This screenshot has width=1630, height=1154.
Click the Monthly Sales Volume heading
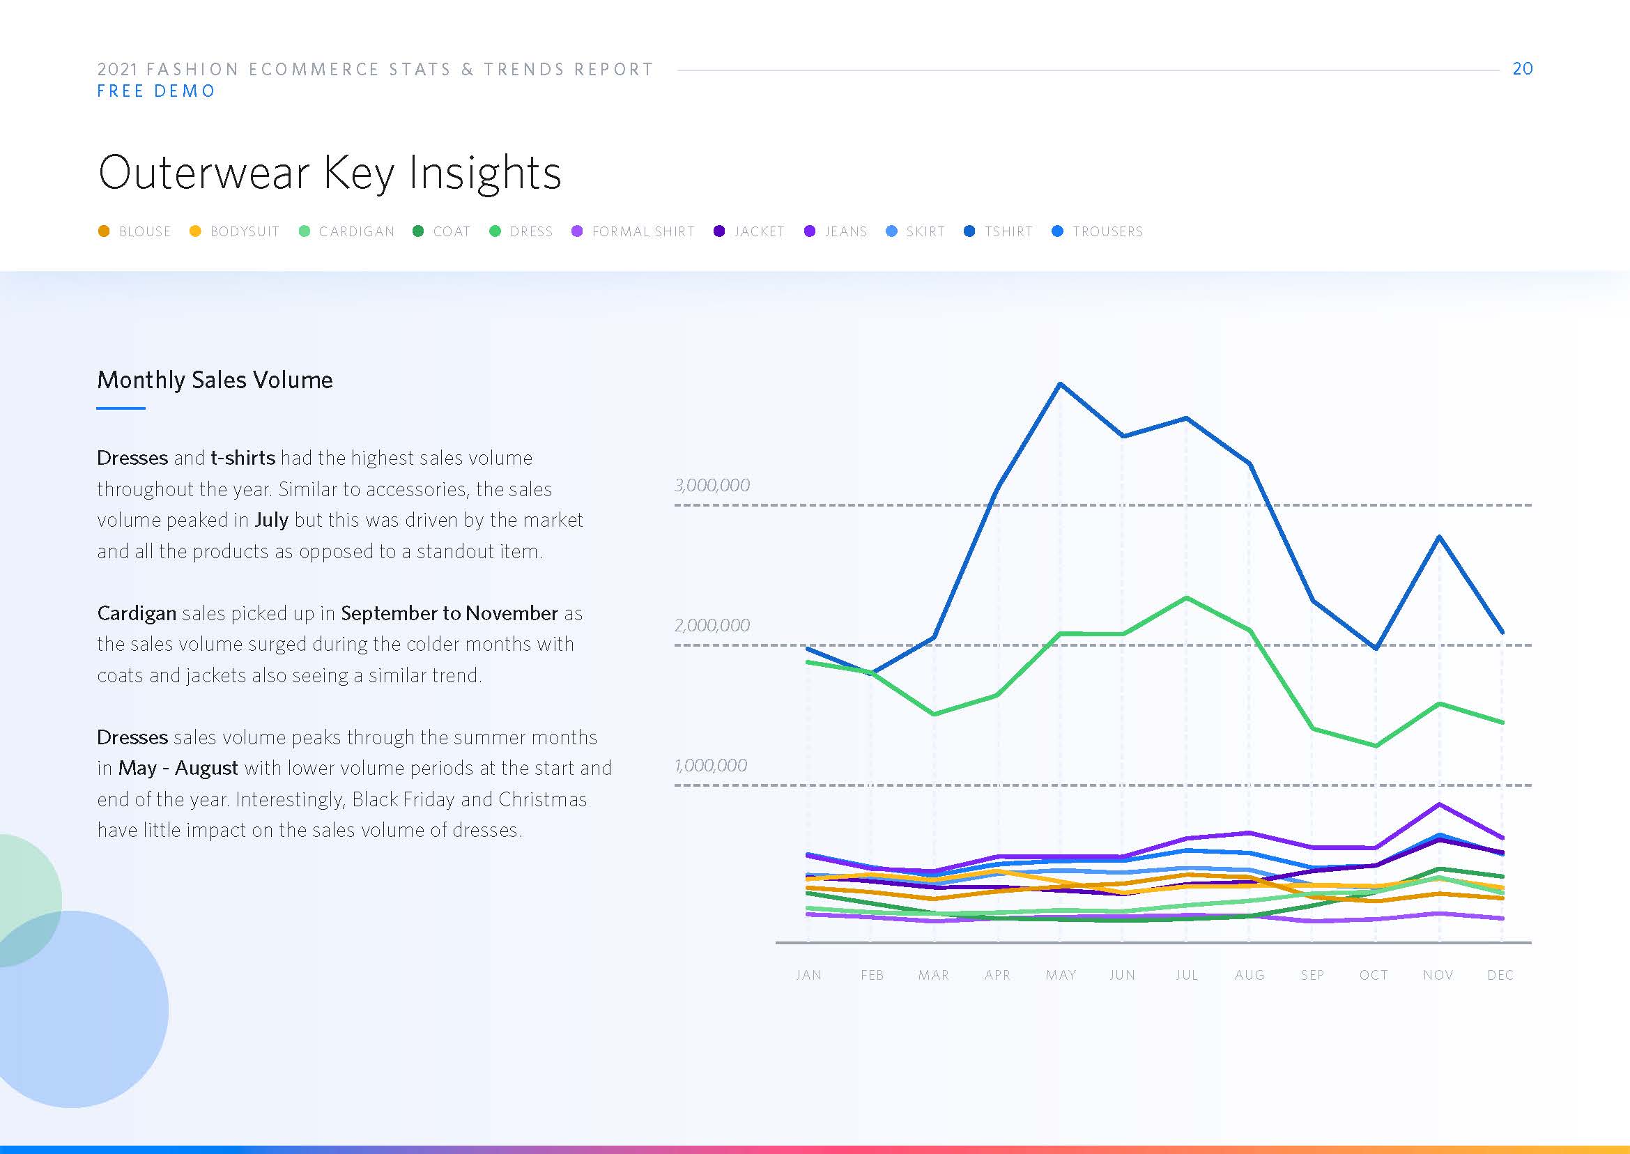215,380
